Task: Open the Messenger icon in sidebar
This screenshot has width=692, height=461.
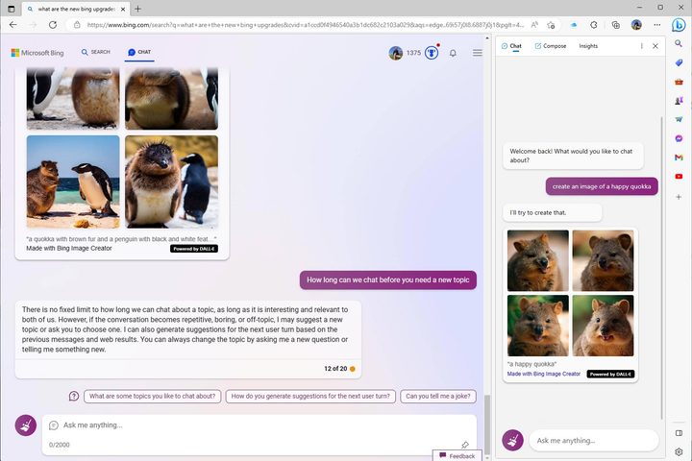Action: tap(679, 138)
